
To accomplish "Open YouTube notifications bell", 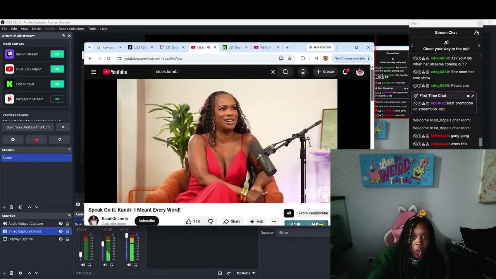I will (345, 72).
